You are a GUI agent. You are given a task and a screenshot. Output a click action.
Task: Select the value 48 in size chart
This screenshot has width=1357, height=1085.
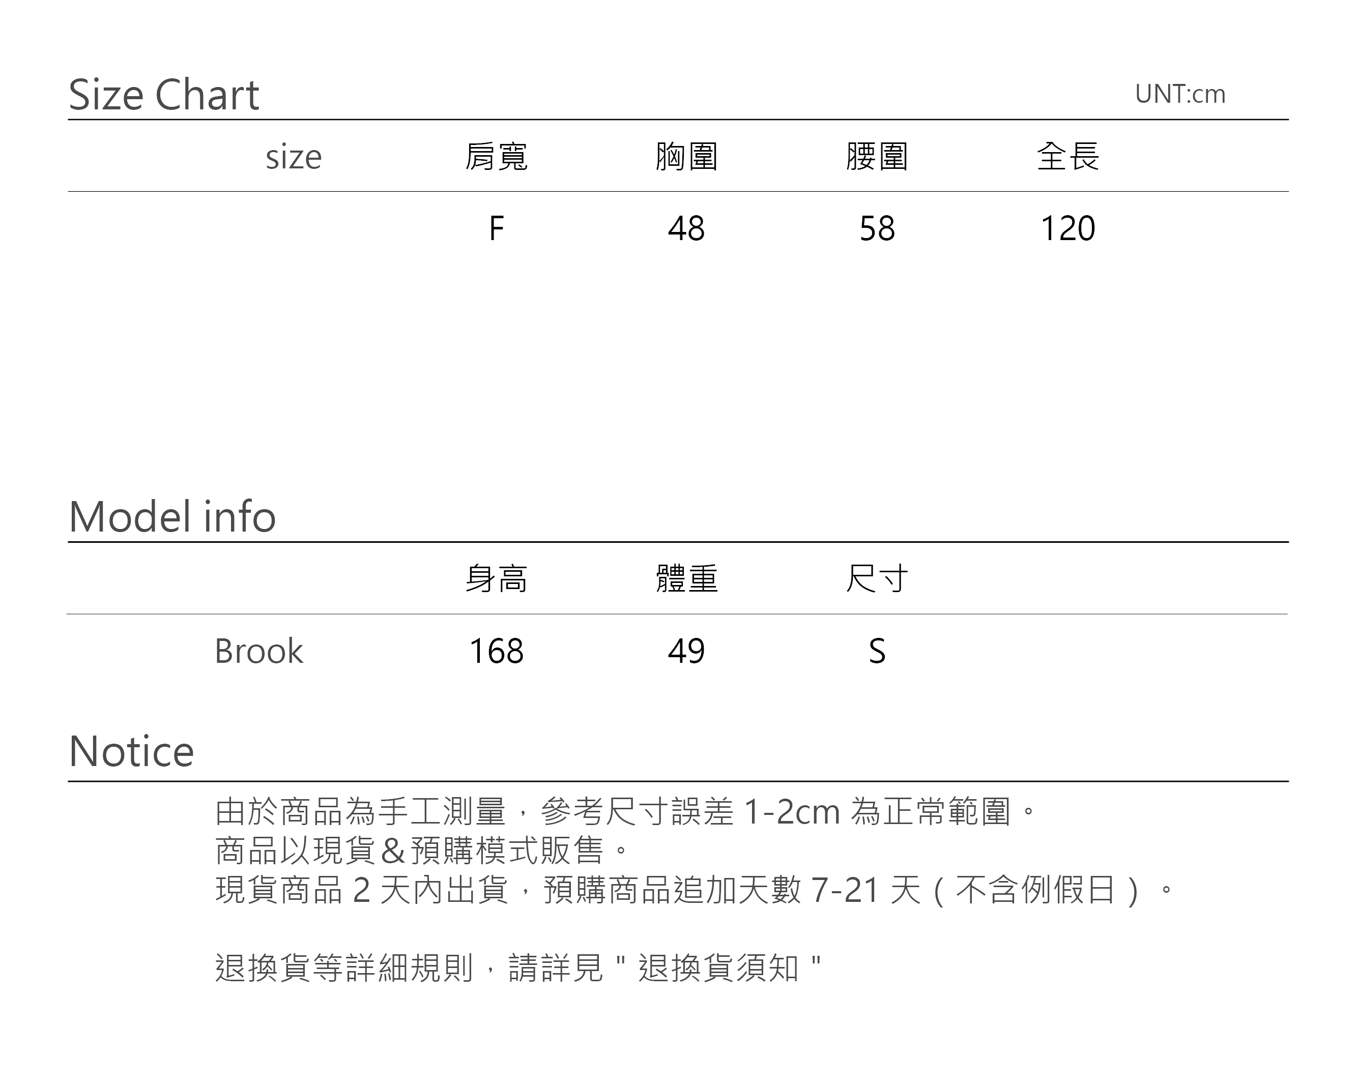686,228
